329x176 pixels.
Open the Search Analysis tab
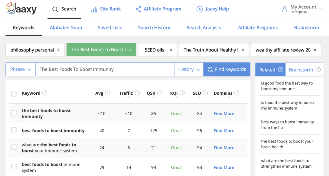204,28
